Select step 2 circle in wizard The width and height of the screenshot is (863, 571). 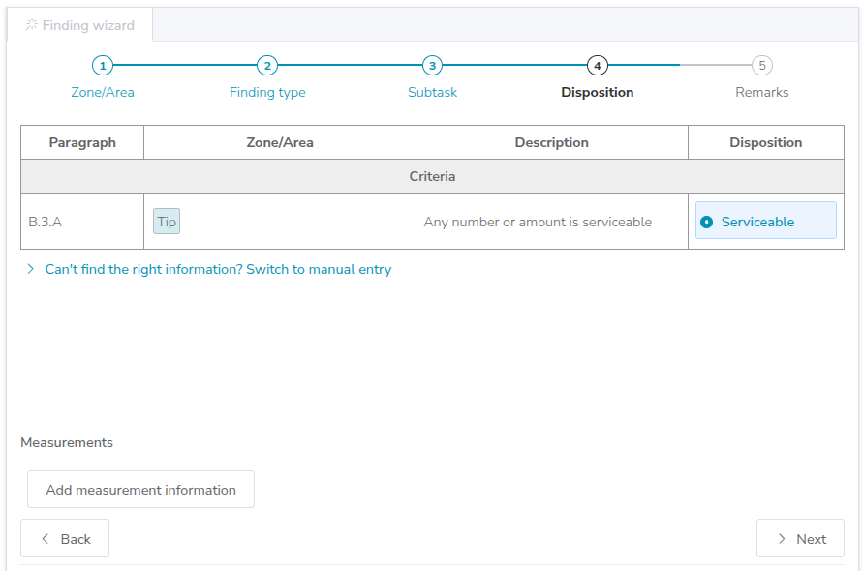click(267, 66)
